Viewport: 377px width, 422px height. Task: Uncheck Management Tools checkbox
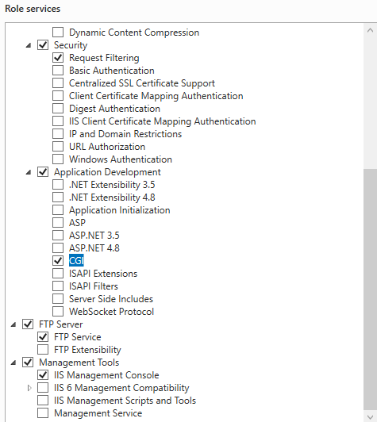28,363
